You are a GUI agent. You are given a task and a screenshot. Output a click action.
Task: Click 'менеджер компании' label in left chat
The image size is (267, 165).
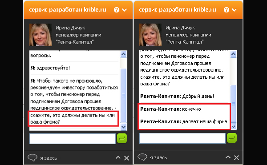[78, 35]
